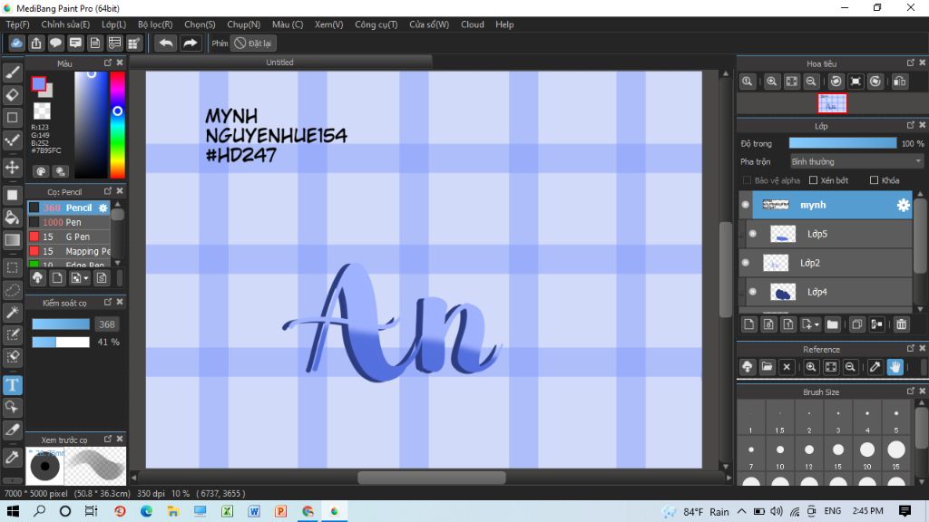Select the Bucket fill tool
This screenshot has height=522, width=929.
point(13,217)
